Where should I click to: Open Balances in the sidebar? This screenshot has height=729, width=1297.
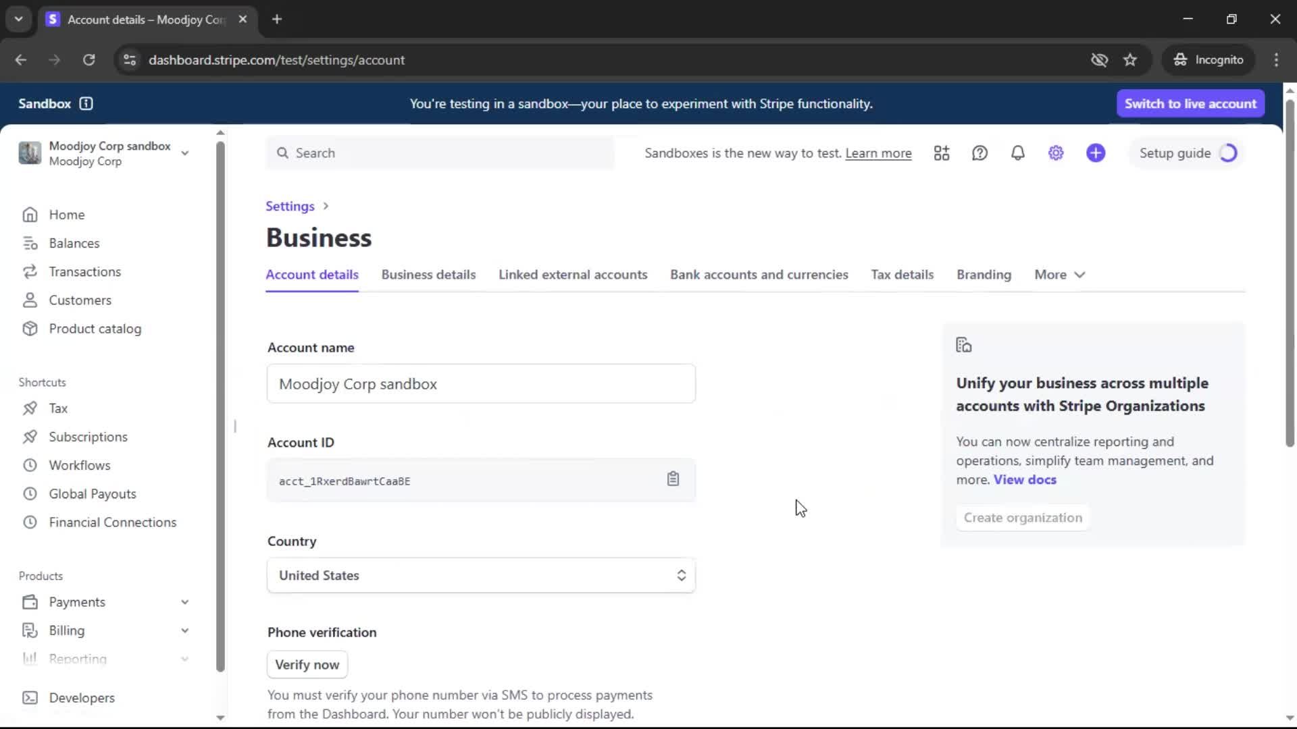tap(74, 243)
